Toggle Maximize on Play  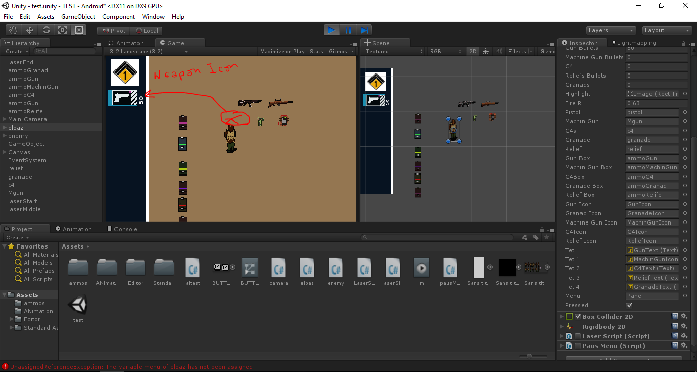282,52
